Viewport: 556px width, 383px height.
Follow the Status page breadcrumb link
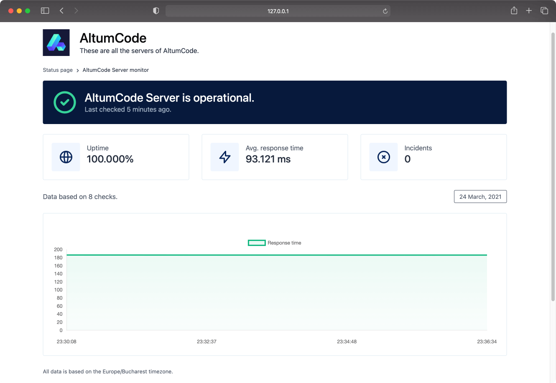pyautogui.click(x=58, y=70)
